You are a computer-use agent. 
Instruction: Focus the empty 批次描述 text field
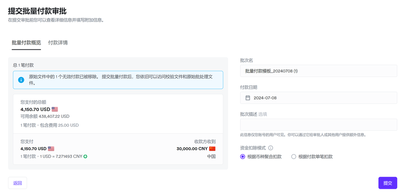click(318, 125)
